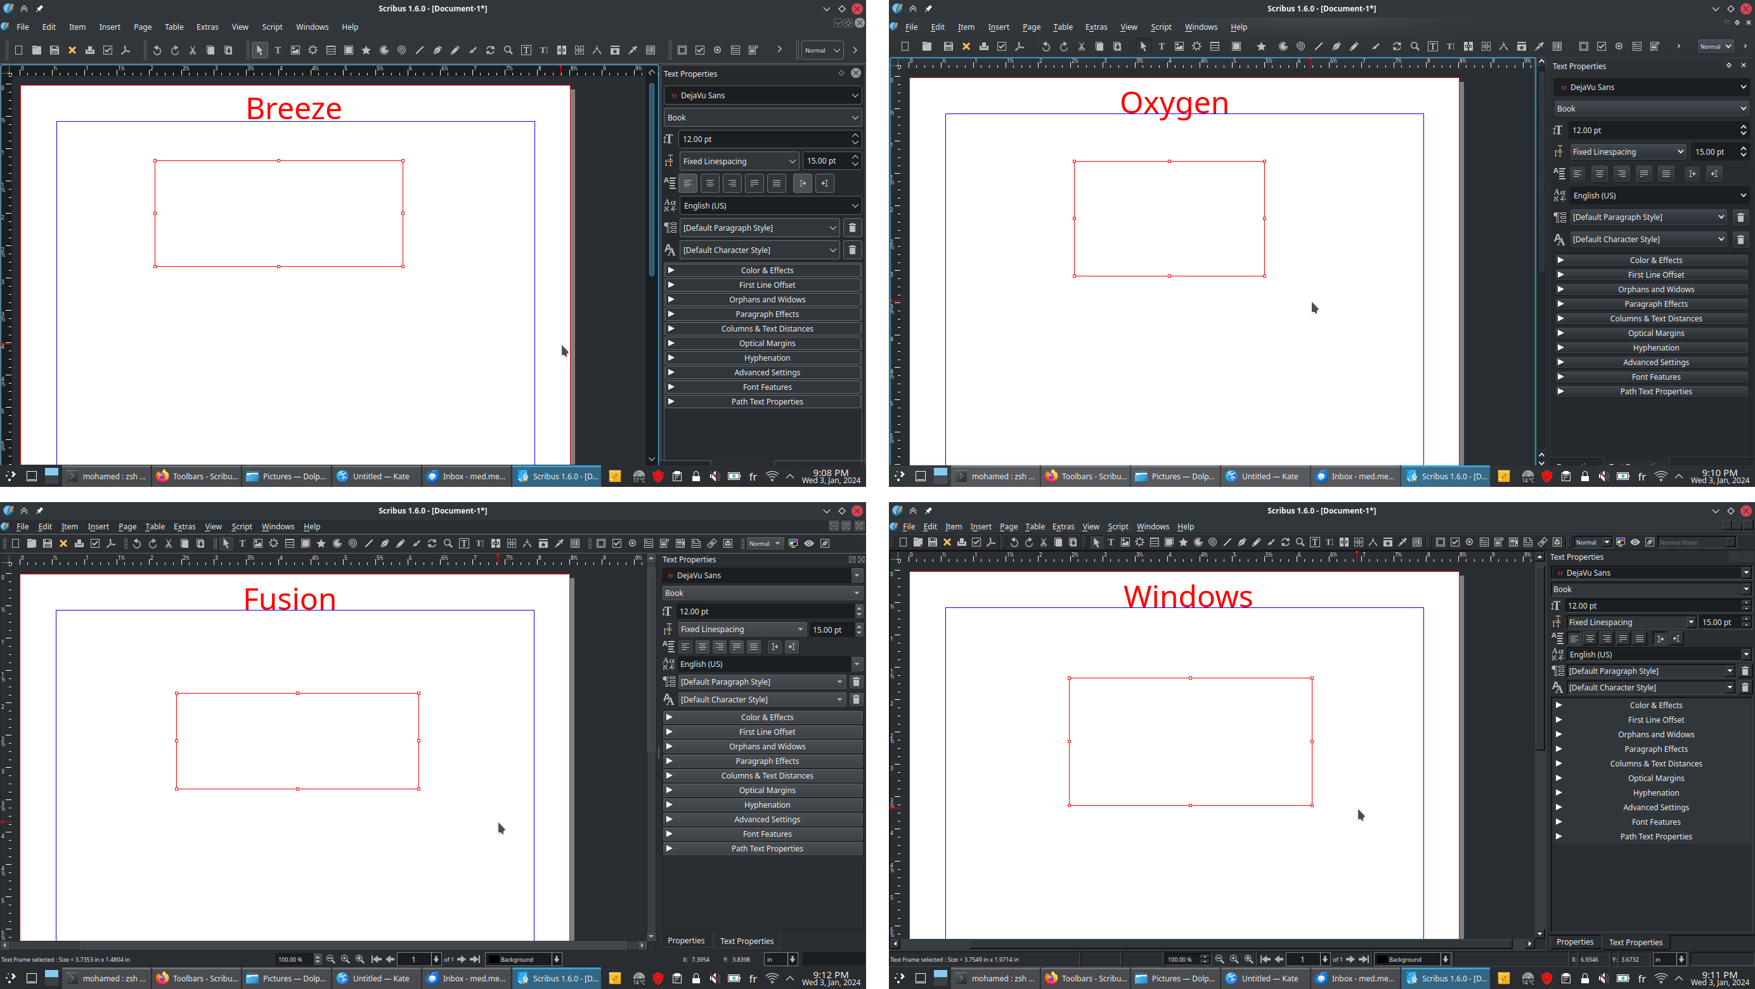The height and width of the screenshot is (989, 1755).
Task: Expand Color & Effects section in Oxygen panel
Action: click(x=1655, y=260)
